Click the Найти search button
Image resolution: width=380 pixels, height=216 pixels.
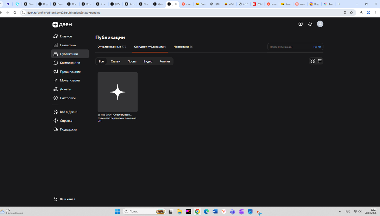[x=317, y=47]
